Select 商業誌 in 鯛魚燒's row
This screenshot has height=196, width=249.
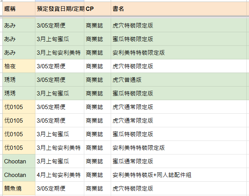click(x=98, y=189)
